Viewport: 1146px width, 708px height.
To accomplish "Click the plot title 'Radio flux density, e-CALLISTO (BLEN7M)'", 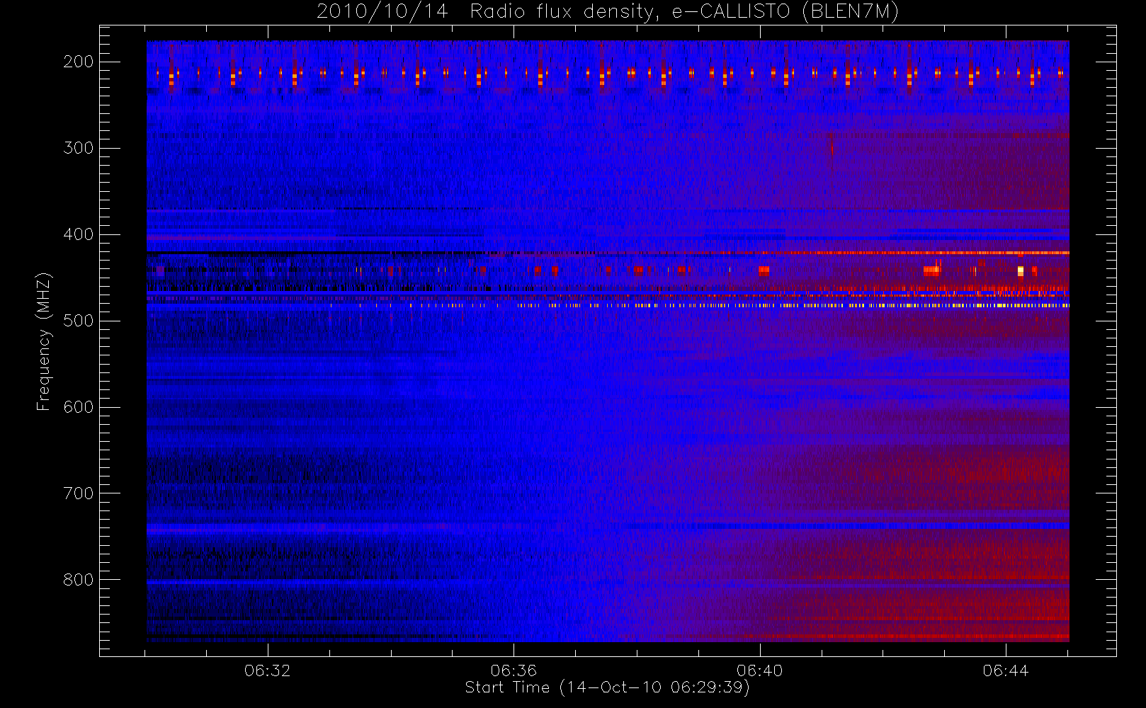I will (684, 12).
